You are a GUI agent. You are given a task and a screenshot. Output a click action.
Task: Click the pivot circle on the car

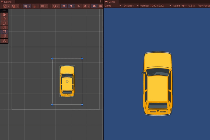pos(67,81)
